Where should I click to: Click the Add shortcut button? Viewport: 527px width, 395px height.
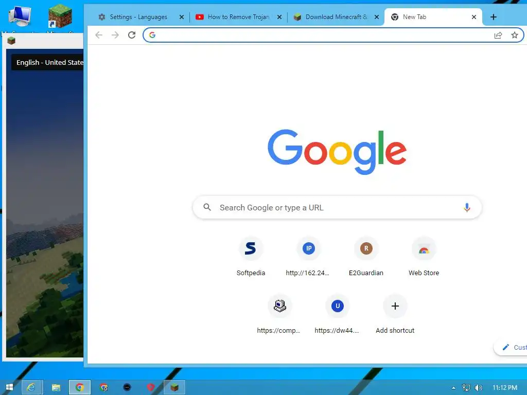(x=395, y=315)
